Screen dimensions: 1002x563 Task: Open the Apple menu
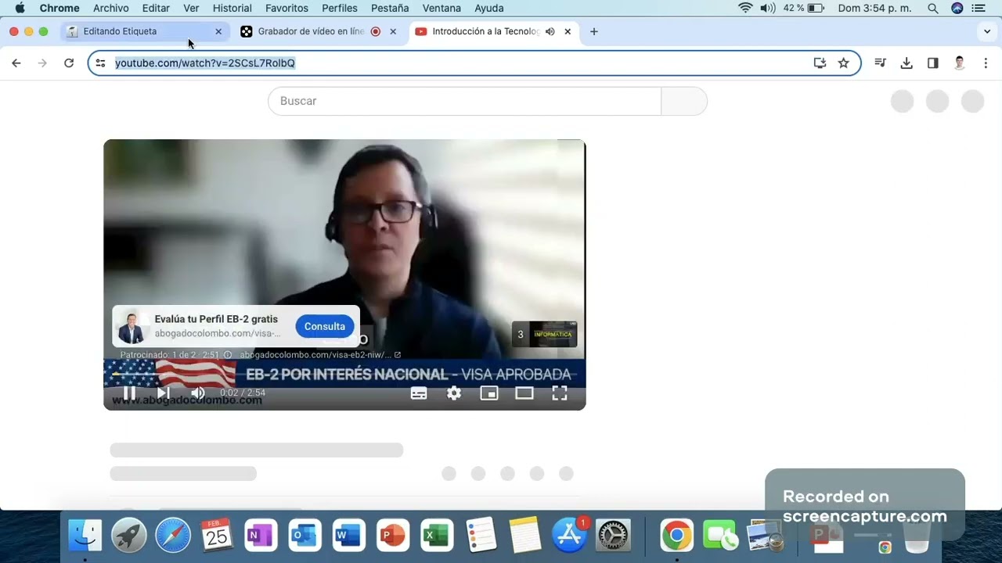[x=20, y=8]
